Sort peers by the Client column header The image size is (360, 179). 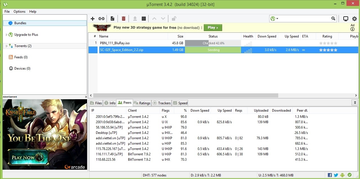143,111
